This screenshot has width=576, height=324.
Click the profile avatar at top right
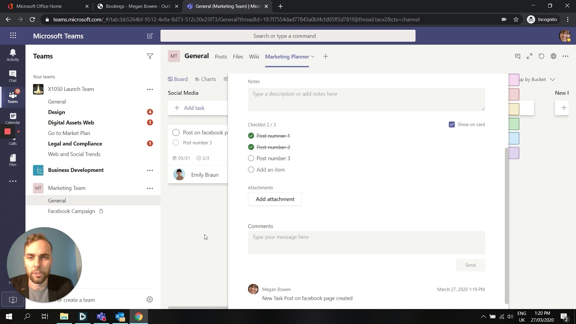point(565,36)
